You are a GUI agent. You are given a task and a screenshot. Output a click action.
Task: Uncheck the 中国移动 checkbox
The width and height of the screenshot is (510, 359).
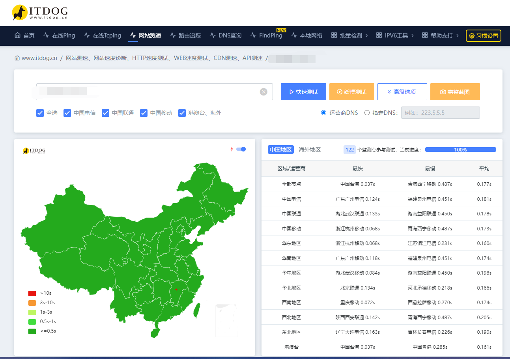coord(144,113)
